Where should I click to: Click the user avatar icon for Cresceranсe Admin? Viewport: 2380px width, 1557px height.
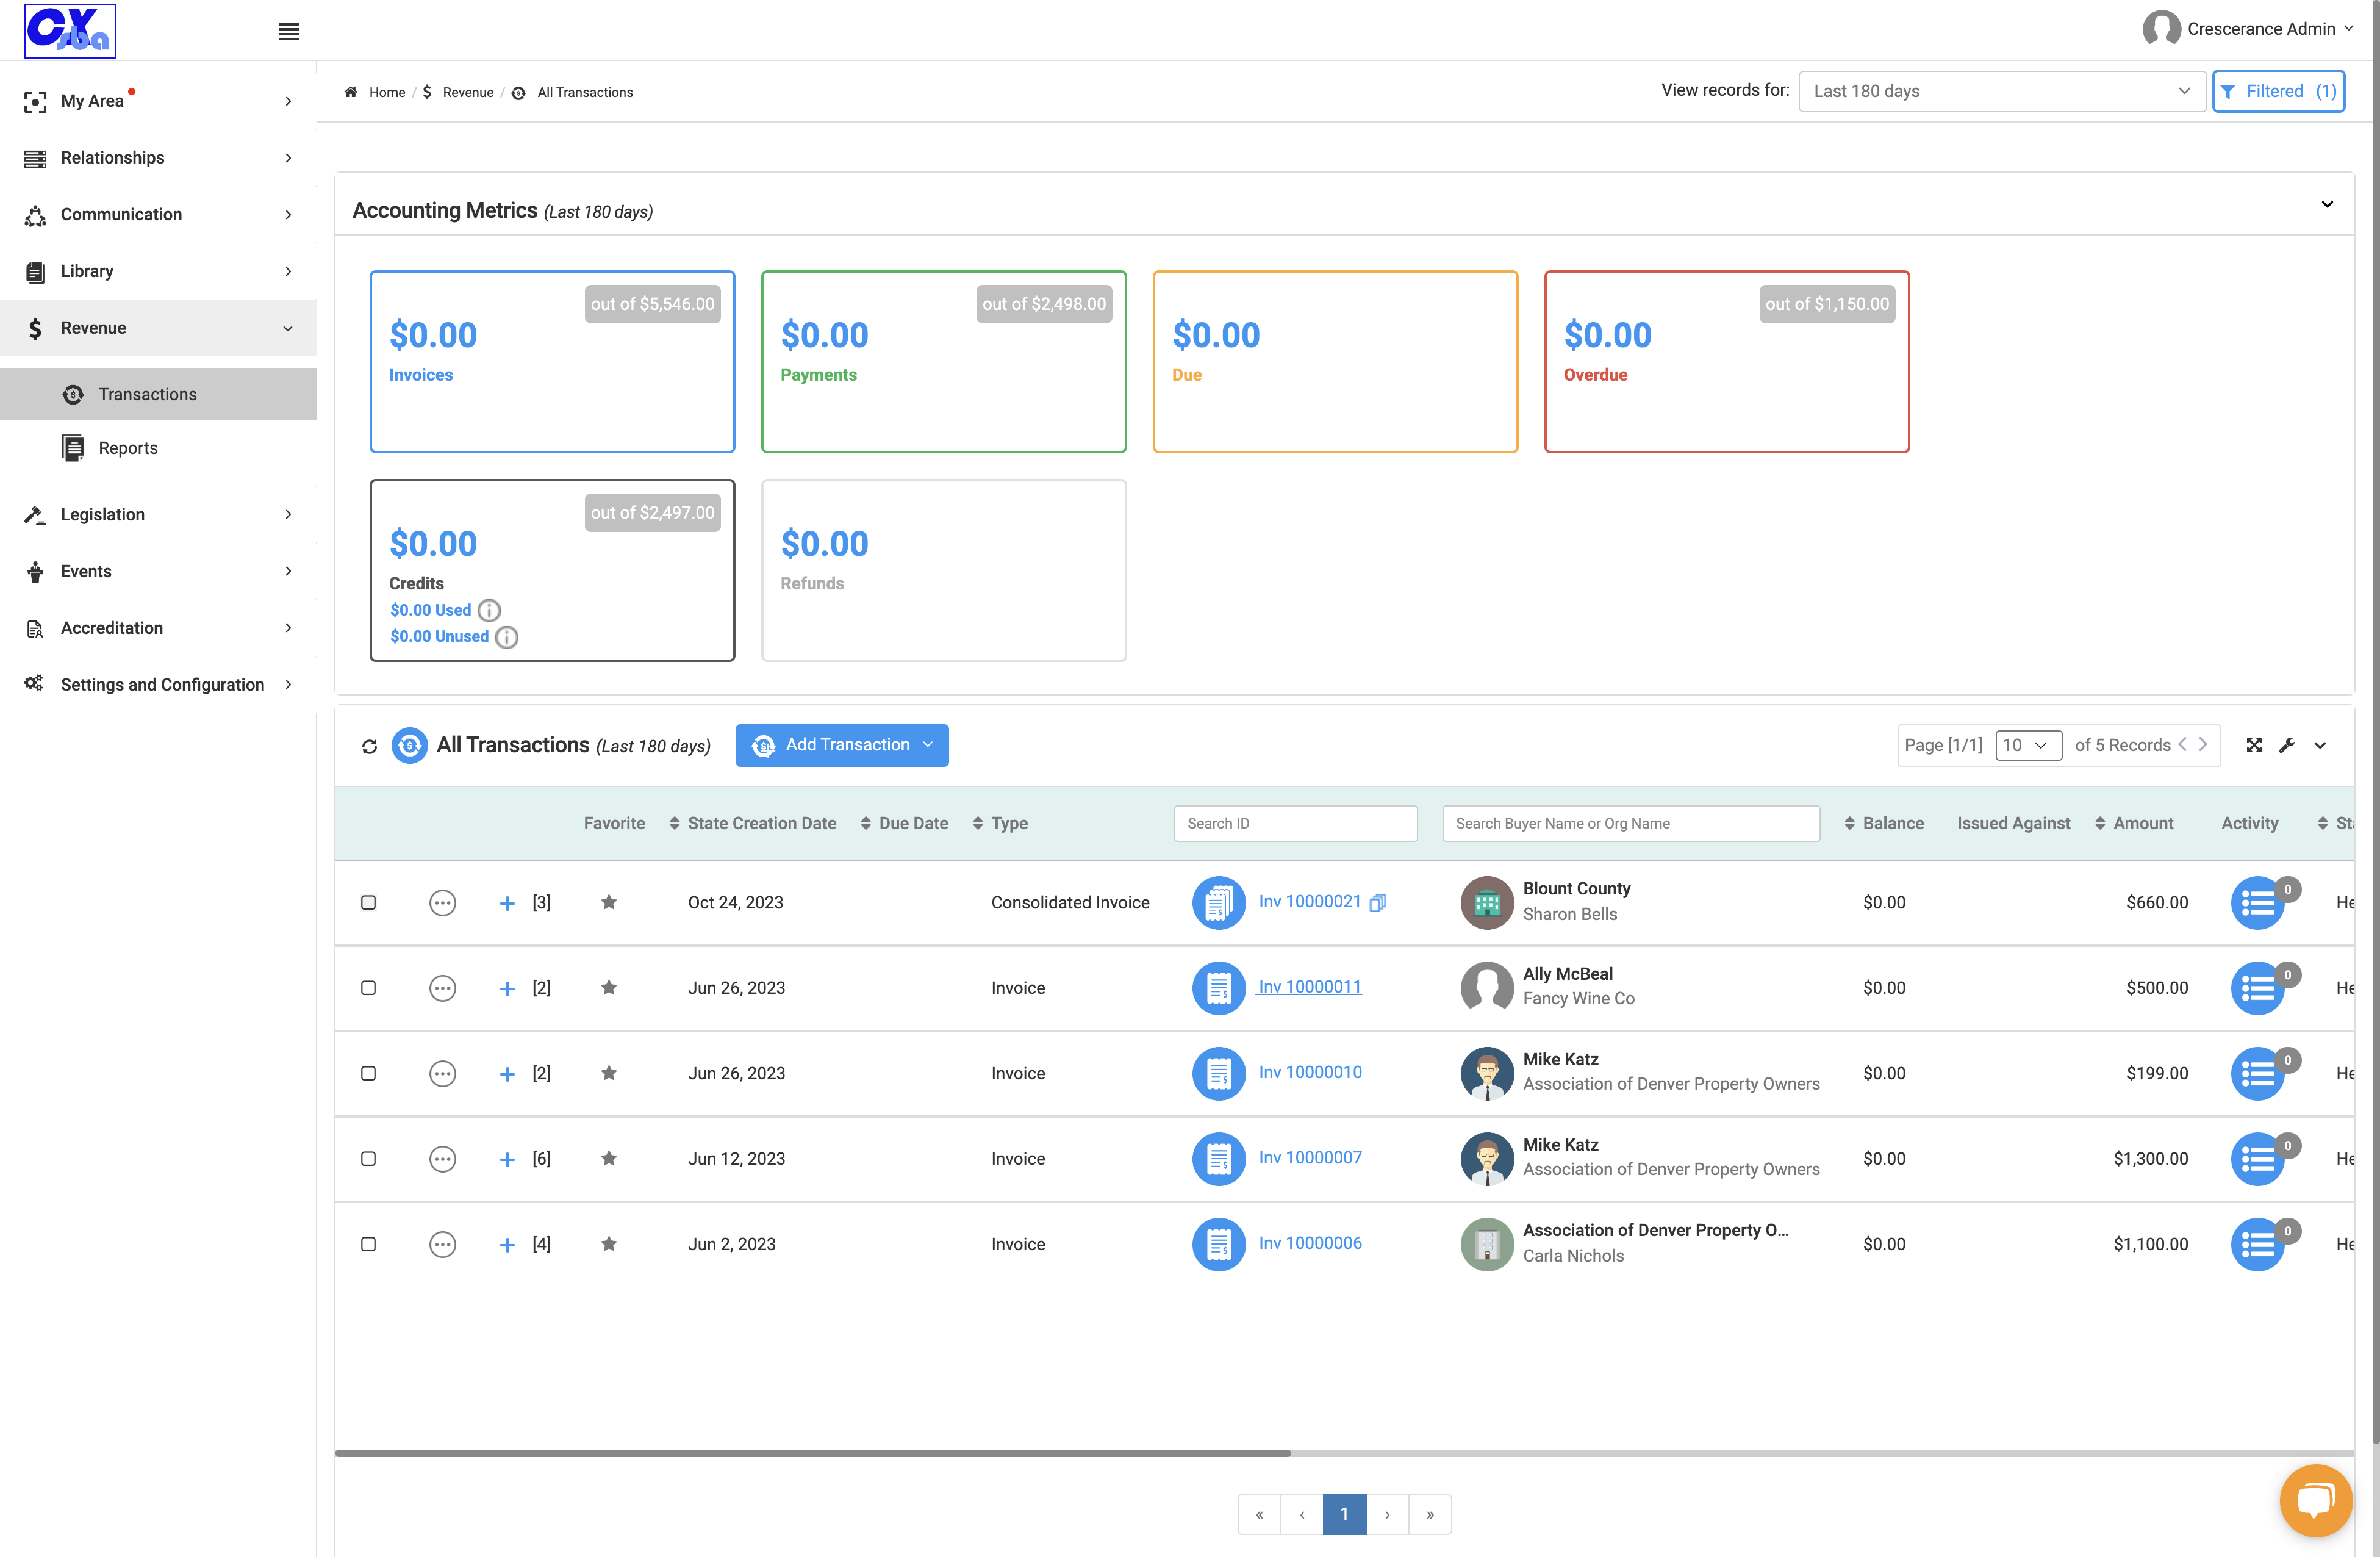[2161, 29]
